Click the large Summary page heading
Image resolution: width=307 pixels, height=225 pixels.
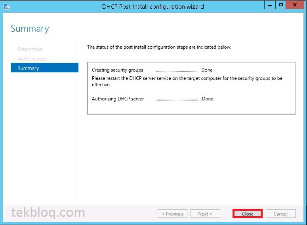[x=30, y=29]
